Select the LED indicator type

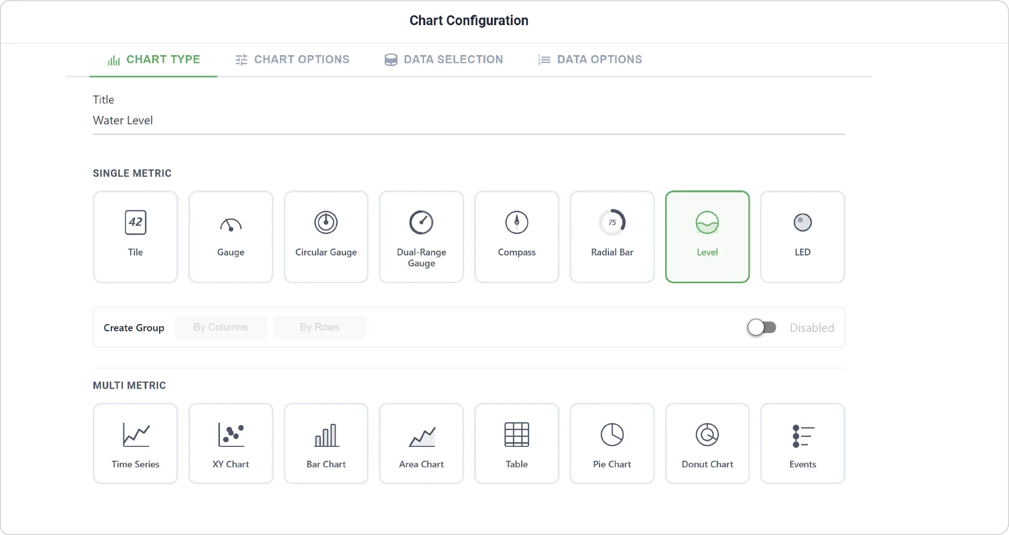pos(803,237)
